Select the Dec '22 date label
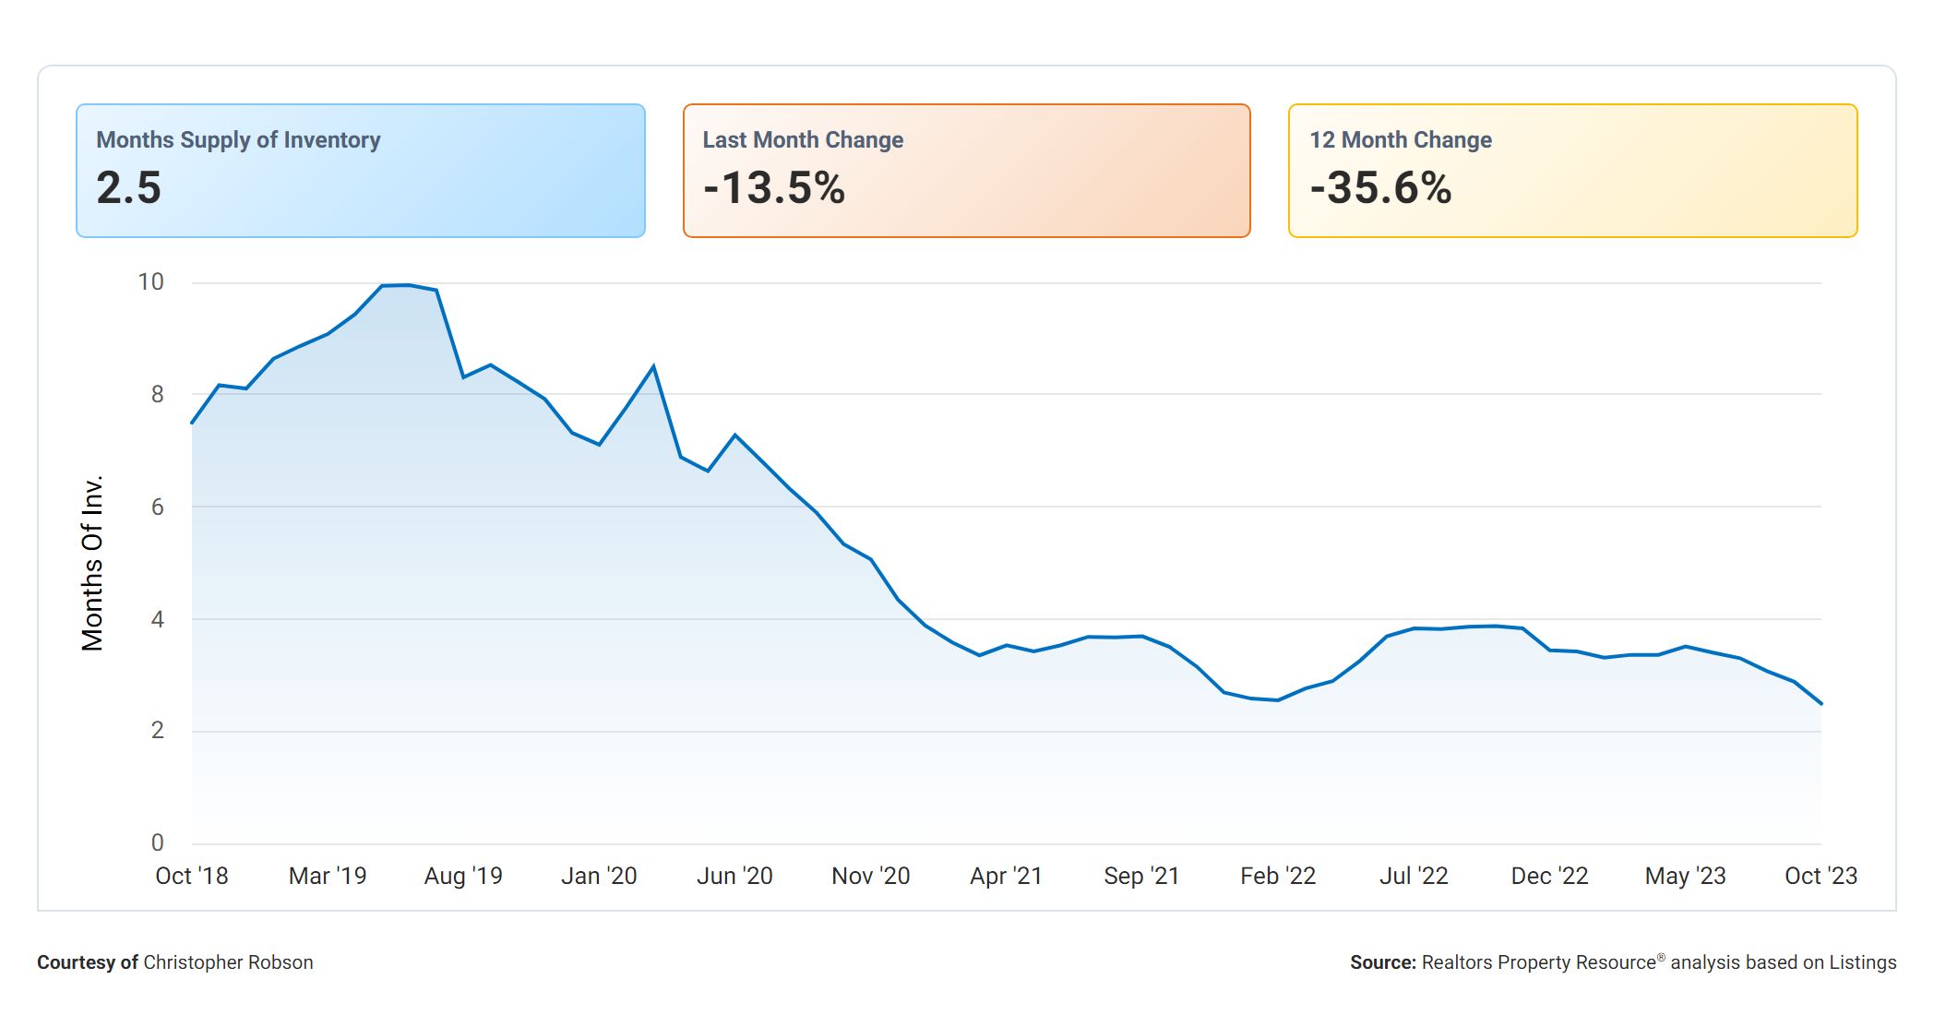Screen dimensions: 1934x1015 [1549, 876]
